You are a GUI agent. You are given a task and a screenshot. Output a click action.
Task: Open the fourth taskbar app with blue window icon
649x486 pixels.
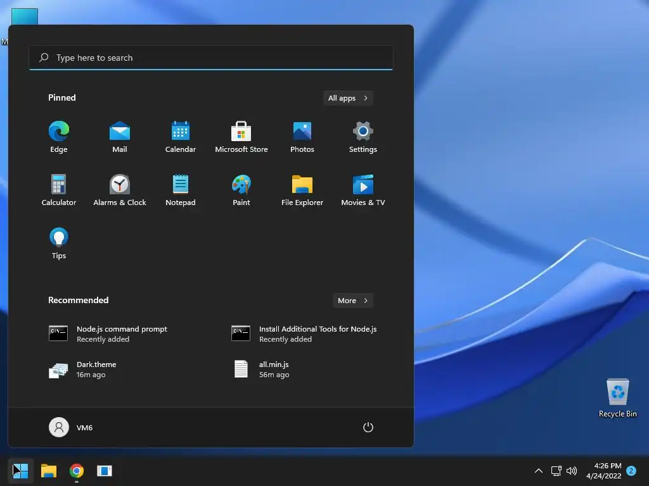tap(105, 471)
